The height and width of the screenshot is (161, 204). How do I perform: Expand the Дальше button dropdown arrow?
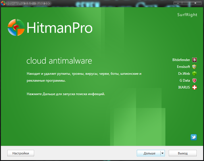tap(163, 153)
